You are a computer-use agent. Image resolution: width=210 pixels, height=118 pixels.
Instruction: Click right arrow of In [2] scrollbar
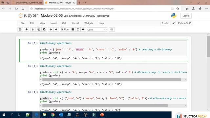click(x=185, y=80)
